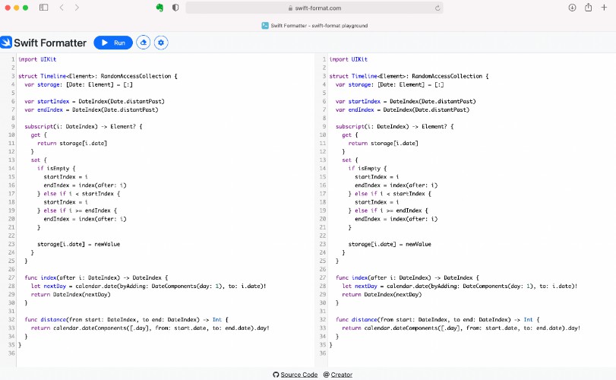
Task: Click the privacy shield icon
Action: click(175, 8)
